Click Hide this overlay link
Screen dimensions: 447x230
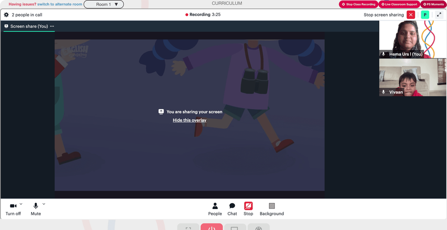coord(190,120)
